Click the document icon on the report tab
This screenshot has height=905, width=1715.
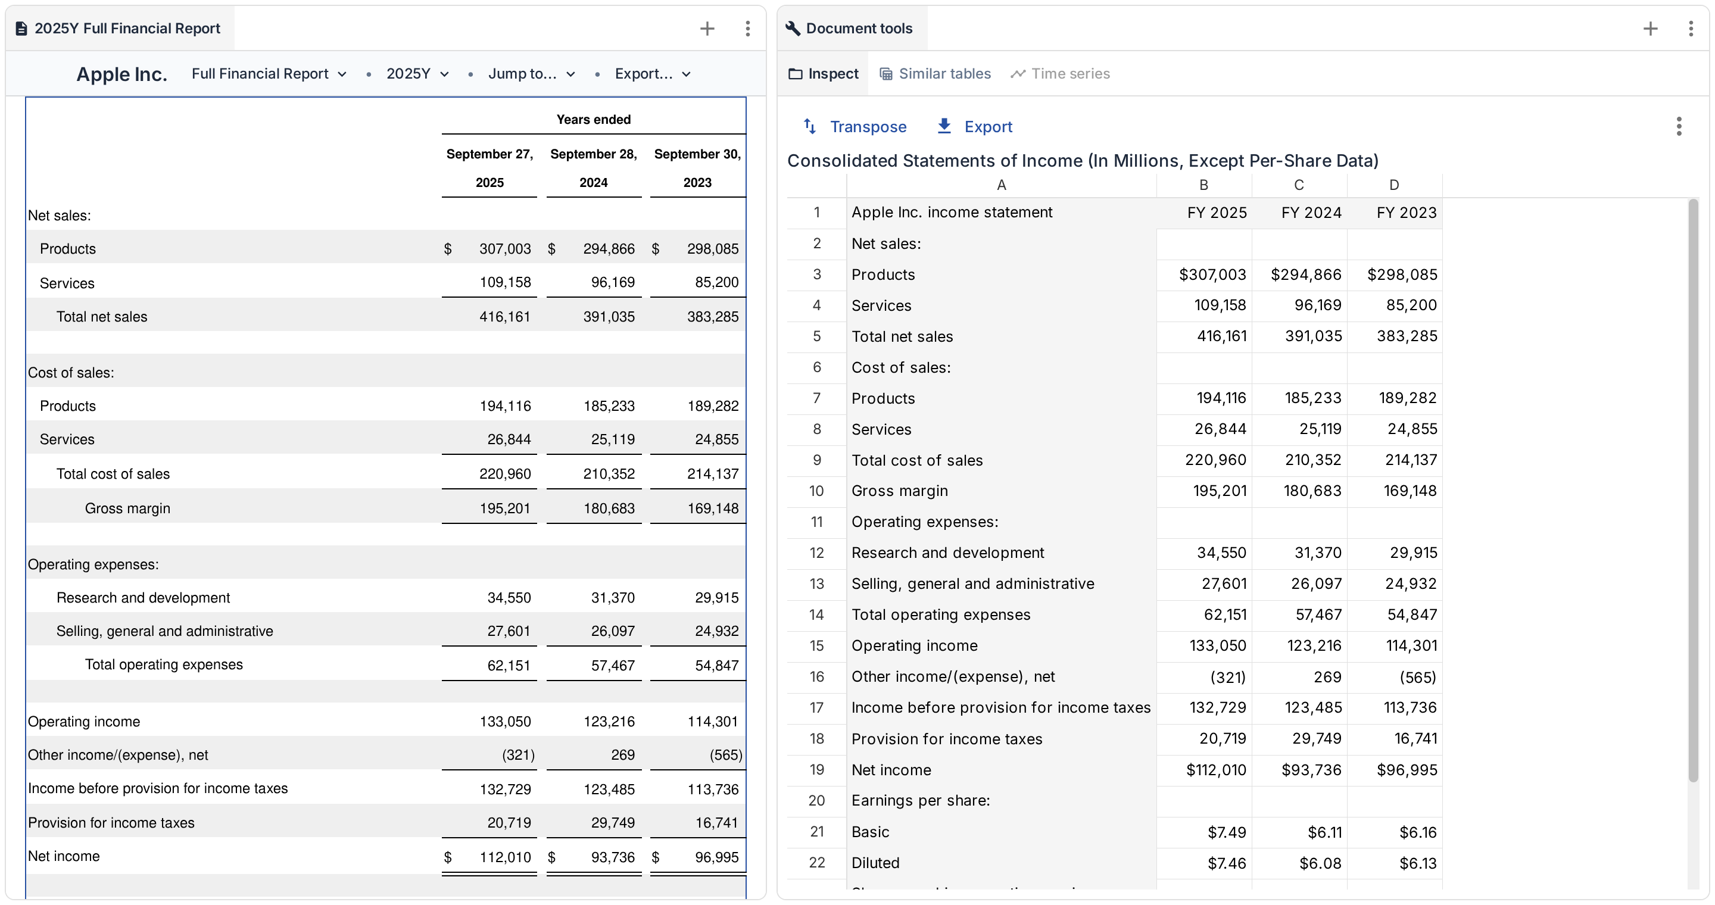click(21, 29)
